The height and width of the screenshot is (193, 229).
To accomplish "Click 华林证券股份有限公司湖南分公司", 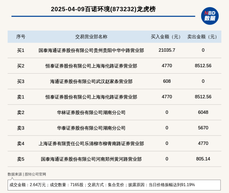I will pos(91,112).
